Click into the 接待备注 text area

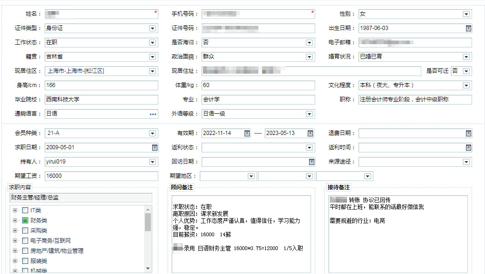[398, 234]
